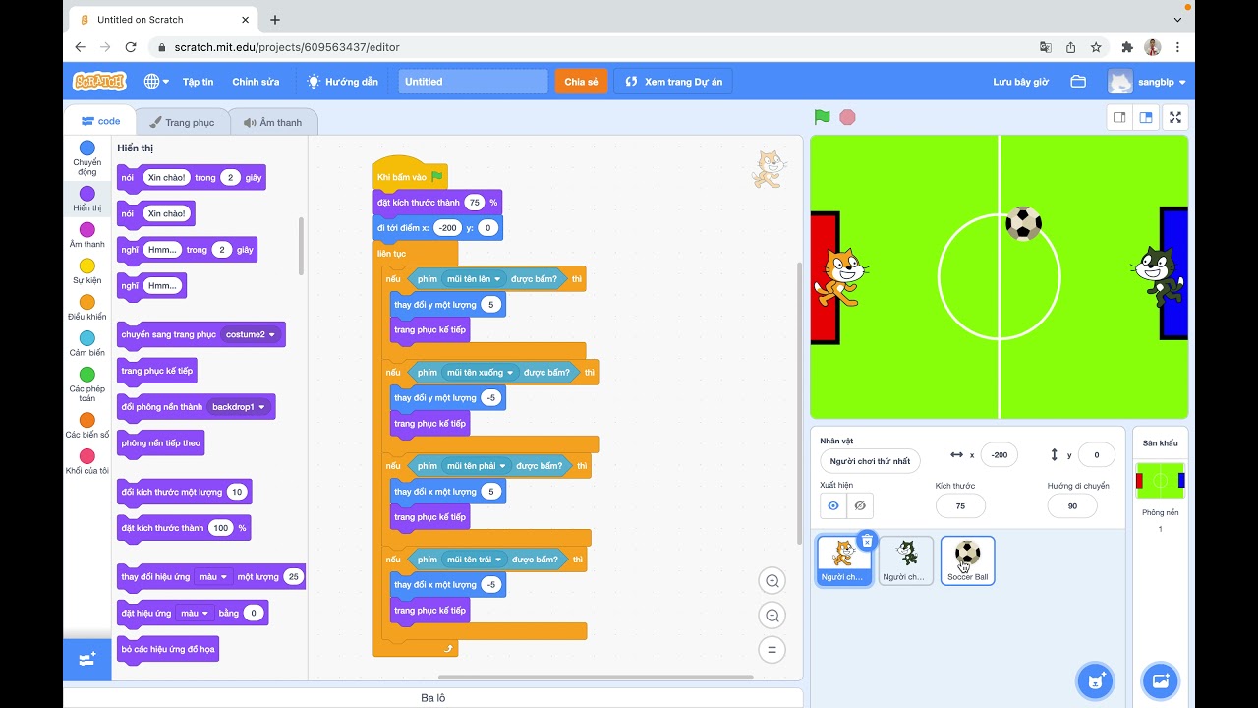Delete the selected sprite with trash icon
This screenshot has height=708, width=1258.
click(867, 540)
